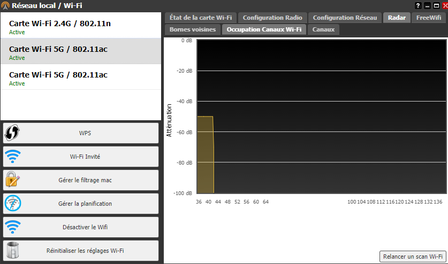The height and width of the screenshot is (264, 448).
Task: Switch to the Configuration Radio tab
Action: [272, 18]
